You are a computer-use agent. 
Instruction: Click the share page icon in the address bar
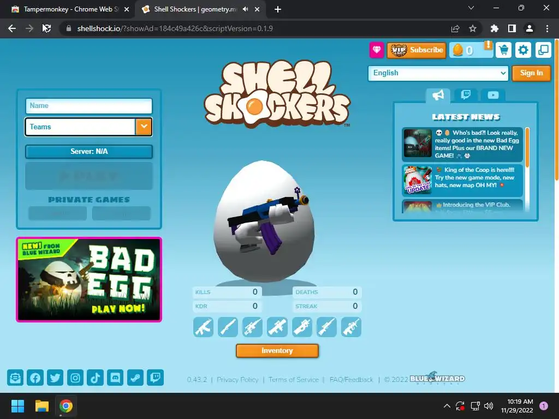(455, 28)
